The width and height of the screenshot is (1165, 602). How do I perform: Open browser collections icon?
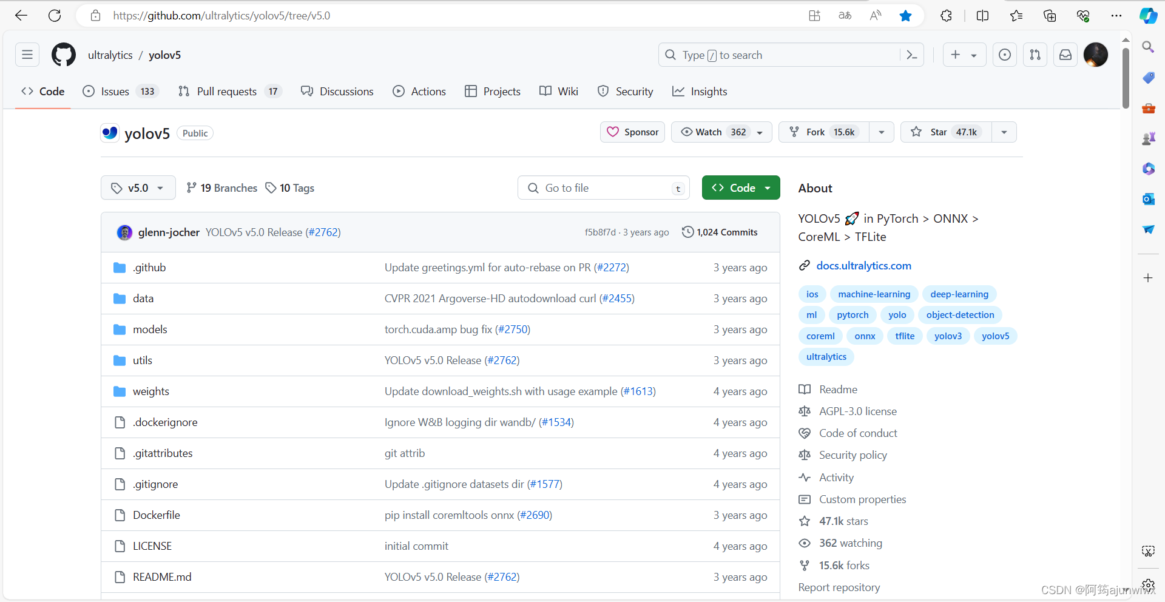coord(1050,16)
